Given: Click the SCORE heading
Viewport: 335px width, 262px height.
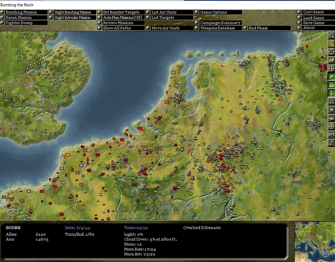Looking at the screenshot, I should (x=13, y=228).
